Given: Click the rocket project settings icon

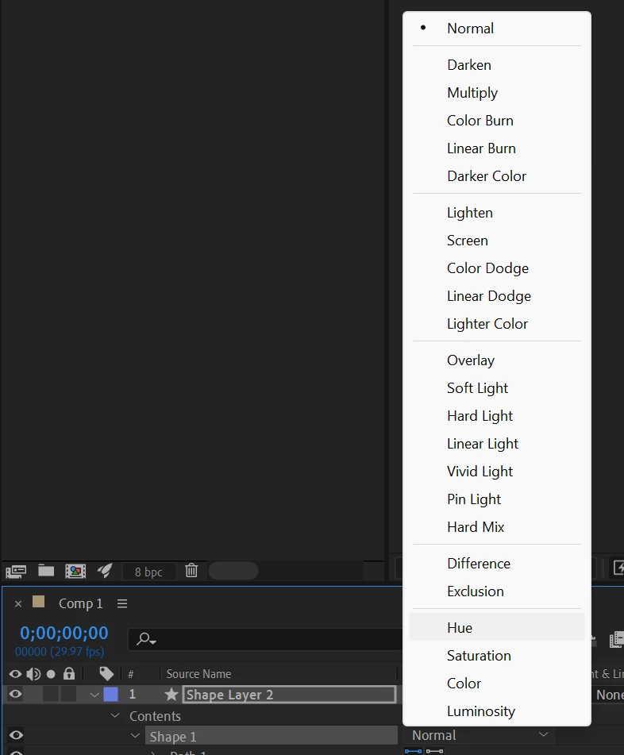Looking at the screenshot, I should (105, 571).
